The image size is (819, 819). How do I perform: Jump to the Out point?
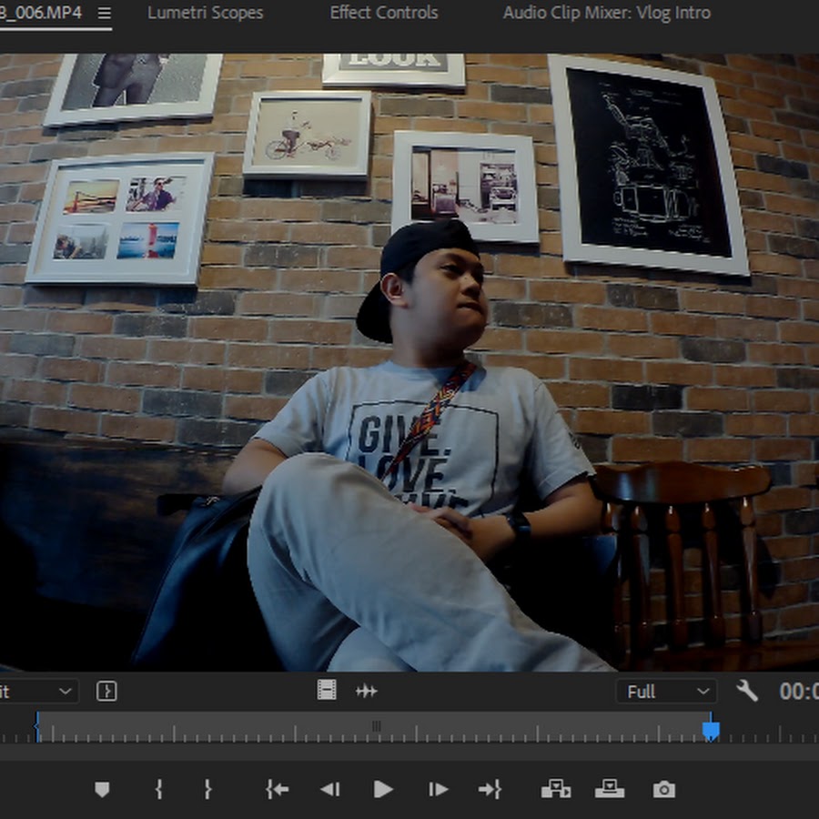[x=490, y=790]
